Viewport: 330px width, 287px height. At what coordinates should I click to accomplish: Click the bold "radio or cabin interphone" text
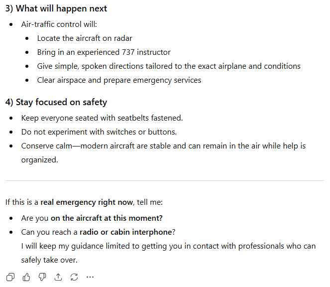tap(125, 232)
